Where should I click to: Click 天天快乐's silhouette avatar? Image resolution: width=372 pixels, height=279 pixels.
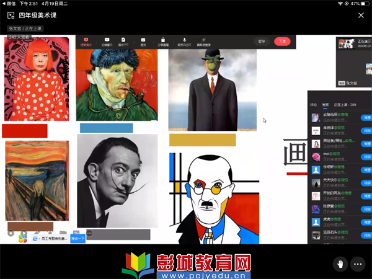tap(316, 183)
